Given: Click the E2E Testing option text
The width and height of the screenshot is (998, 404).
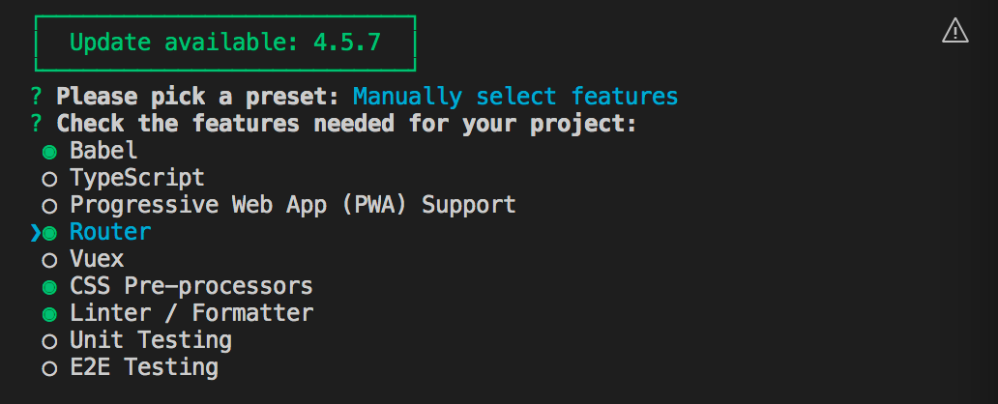Looking at the screenshot, I should pos(144,367).
